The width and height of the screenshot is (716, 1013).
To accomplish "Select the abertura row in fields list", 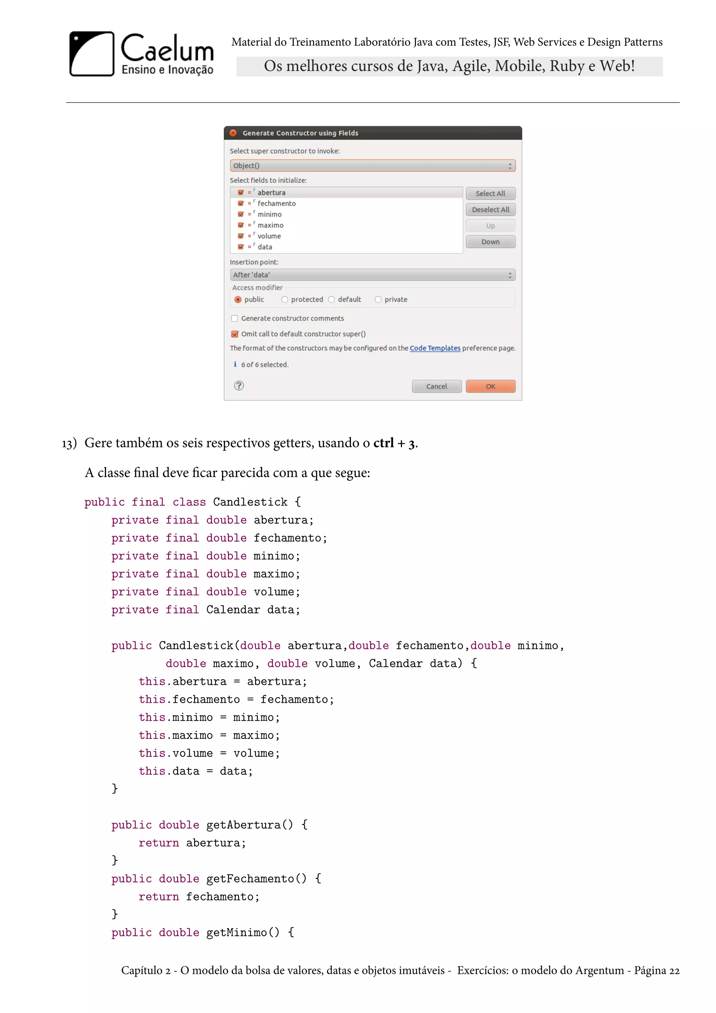I will (x=346, y=192).
